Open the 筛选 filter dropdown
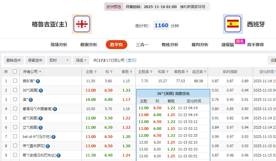 81,60
